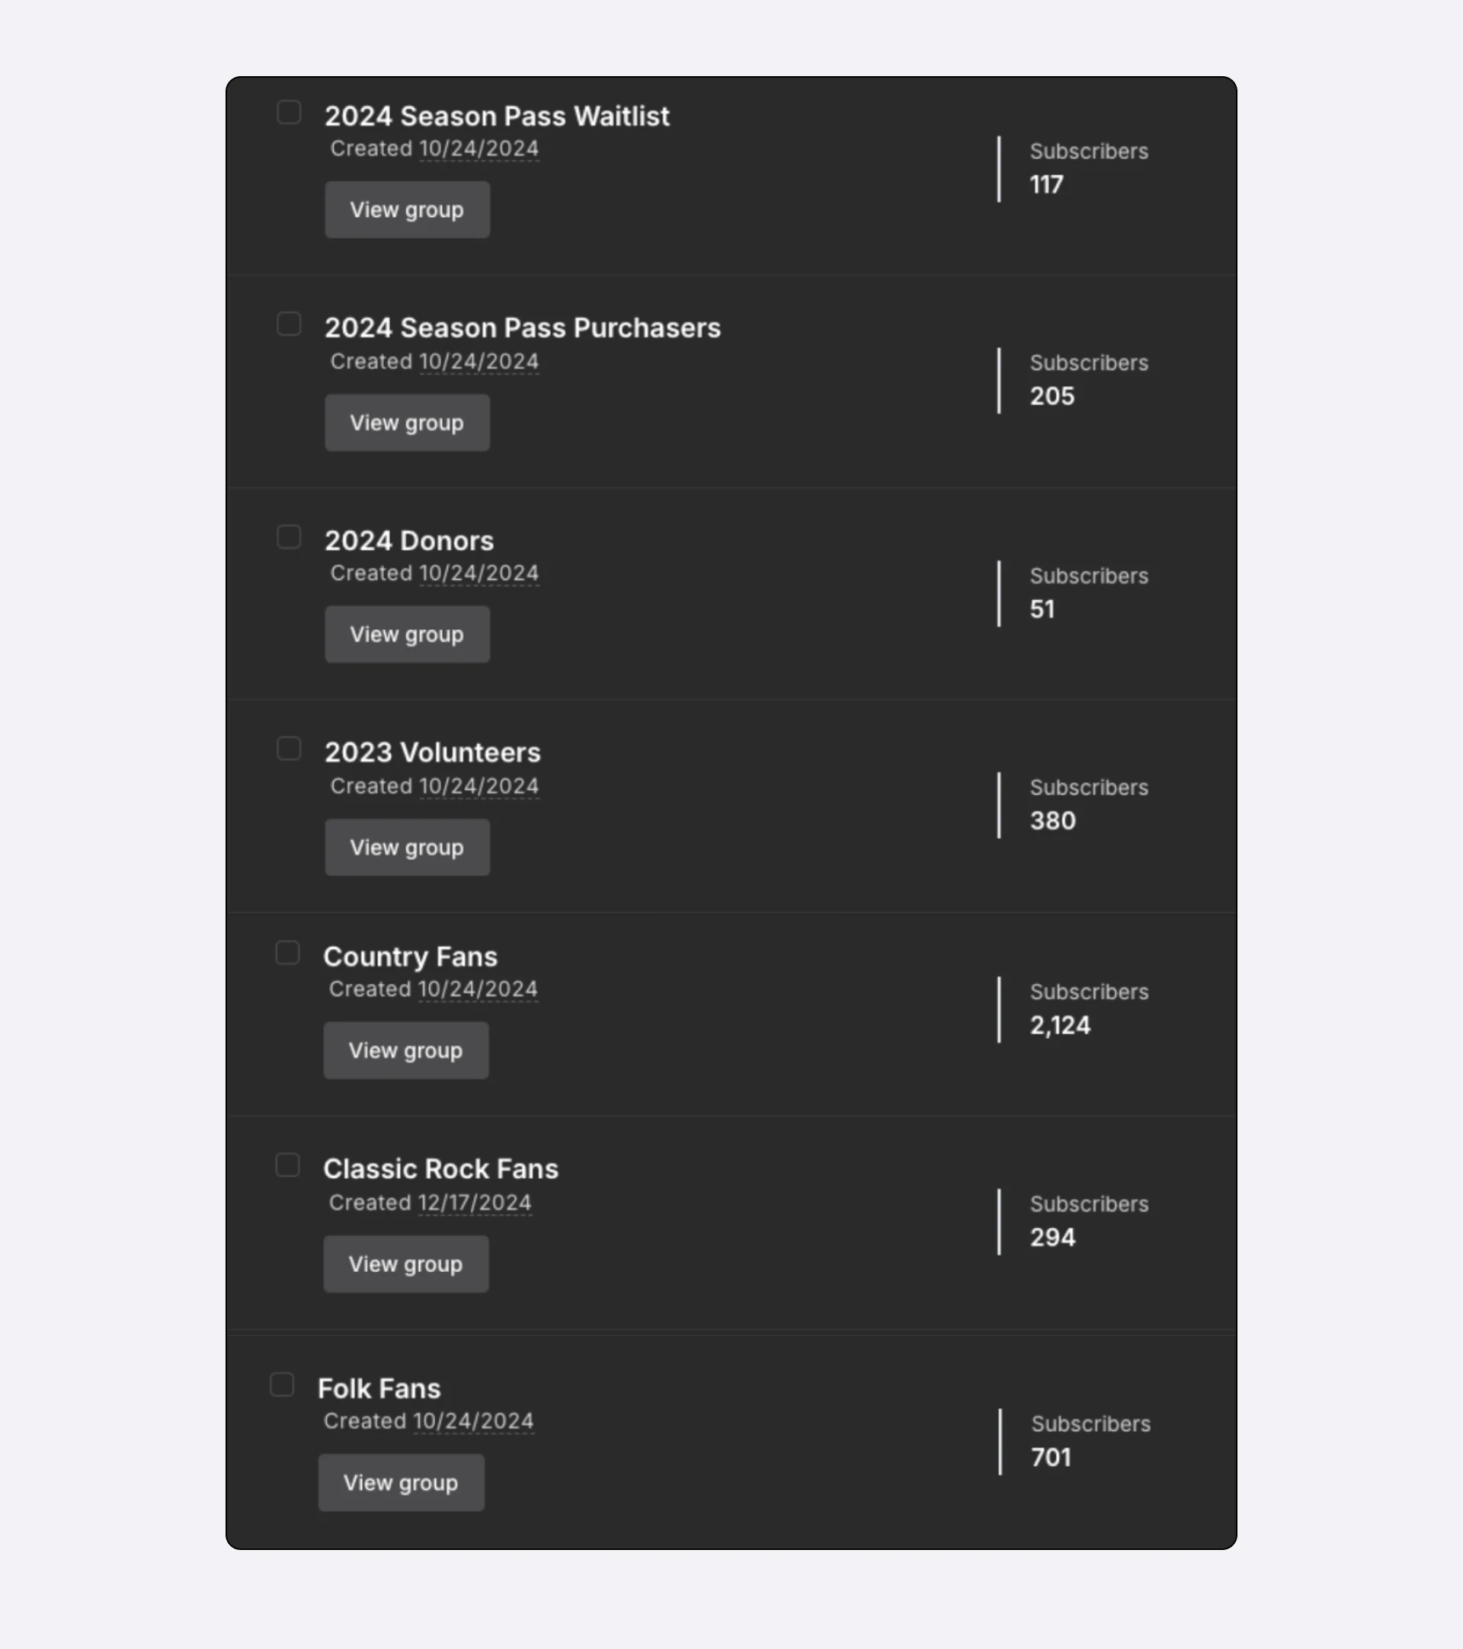View group for Classic Rock Fans
This screenshot has width=1463, height=1649.
click(406, 1264)
